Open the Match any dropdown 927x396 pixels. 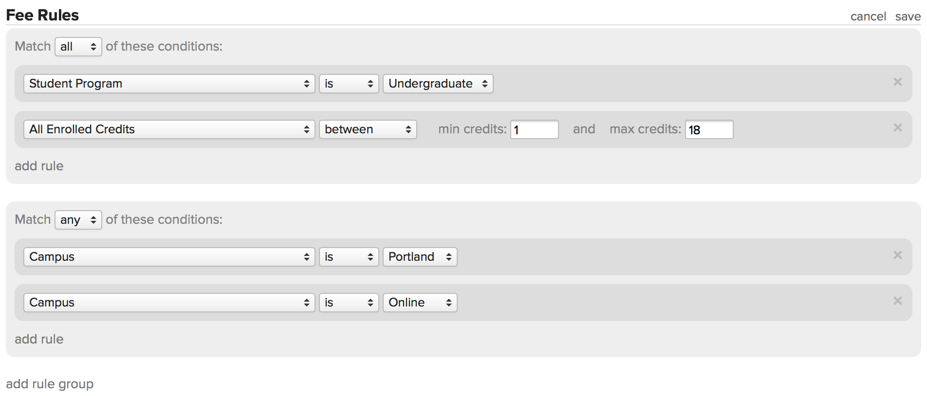coord(78,220)
